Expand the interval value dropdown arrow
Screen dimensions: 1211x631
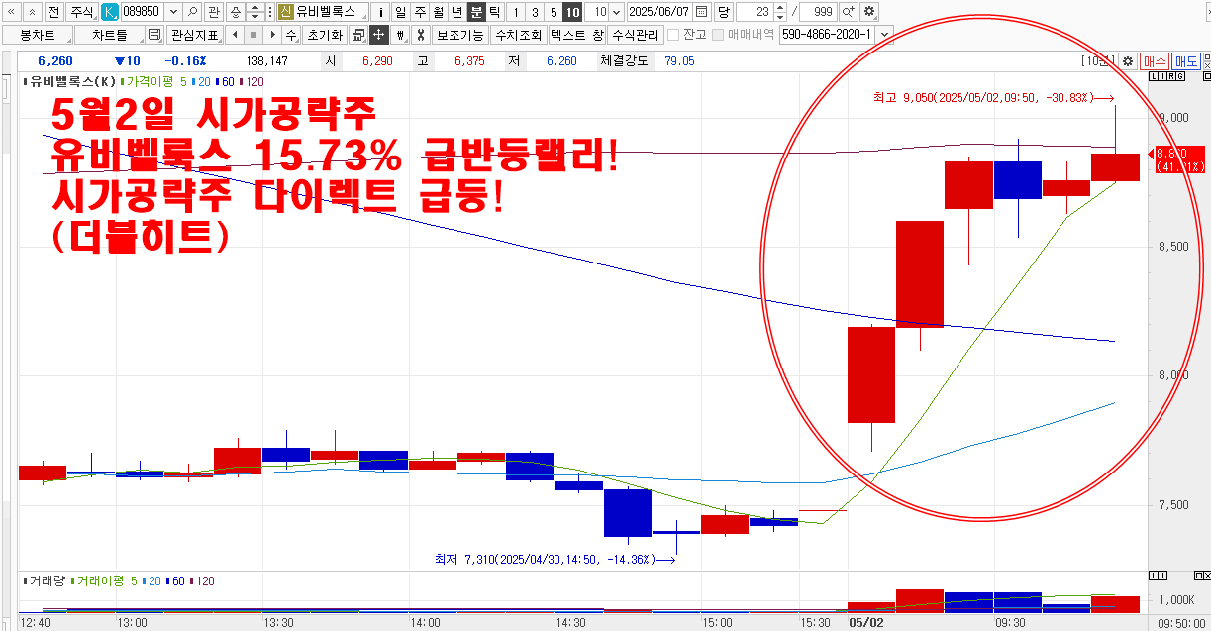(617, 12)
